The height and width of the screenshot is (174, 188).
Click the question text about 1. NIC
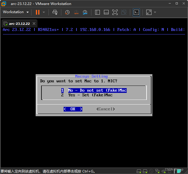click(79, 81)
